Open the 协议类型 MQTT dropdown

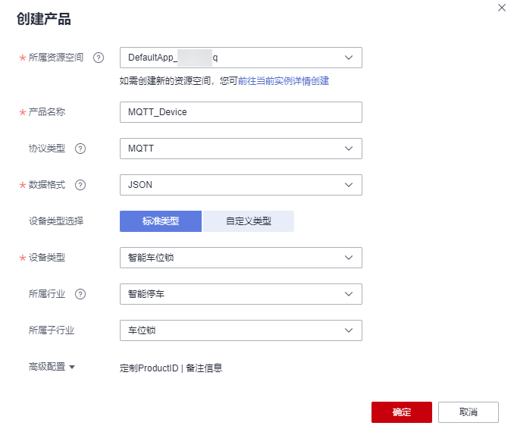[x=240, y=149]
